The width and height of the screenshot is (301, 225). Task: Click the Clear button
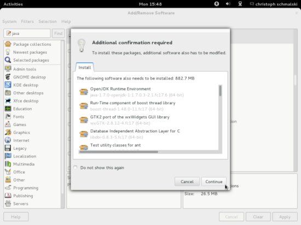[x=258, y=217]
